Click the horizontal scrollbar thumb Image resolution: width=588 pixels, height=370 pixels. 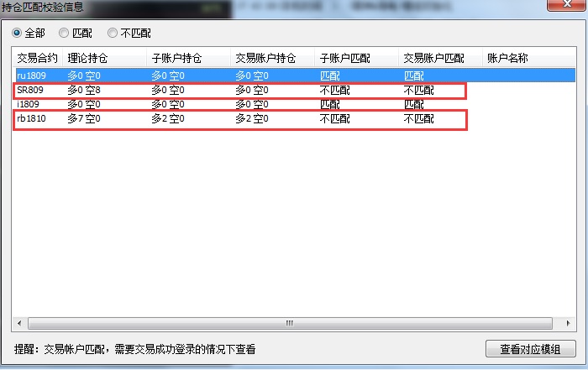pyautogui.click(x=290, y=323)
